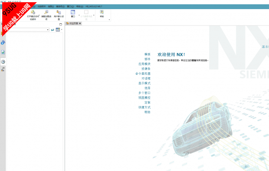The height and width of the screenshot is (171, 269).
Task: Expand dropdown arrow beside the picture view icon
Action: (62, 29)
